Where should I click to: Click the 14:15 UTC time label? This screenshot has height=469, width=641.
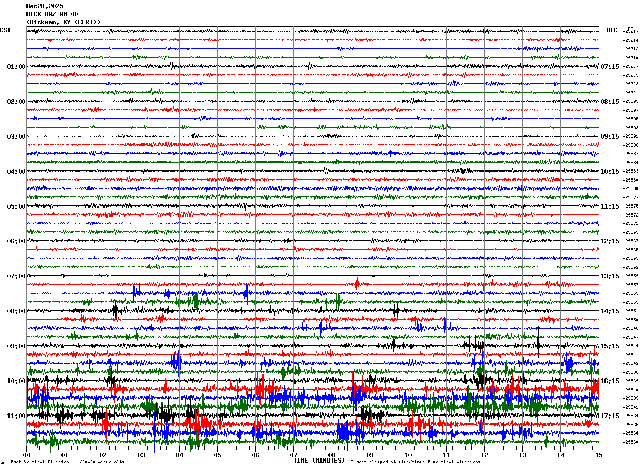[x=610, y=311]
